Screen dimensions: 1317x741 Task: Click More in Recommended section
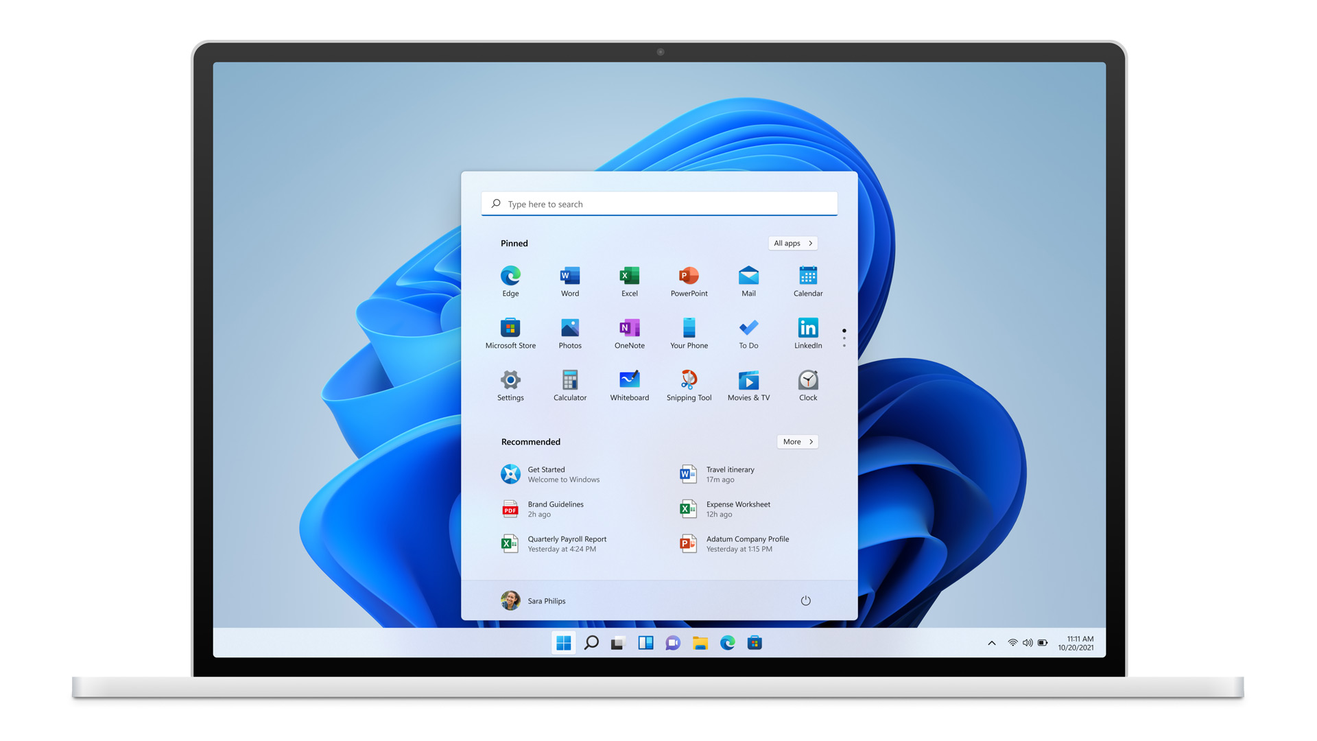click(796, 440)
